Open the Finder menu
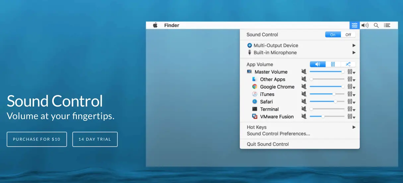The width and height of the screenshot is (403, 183). coord(171,25)
